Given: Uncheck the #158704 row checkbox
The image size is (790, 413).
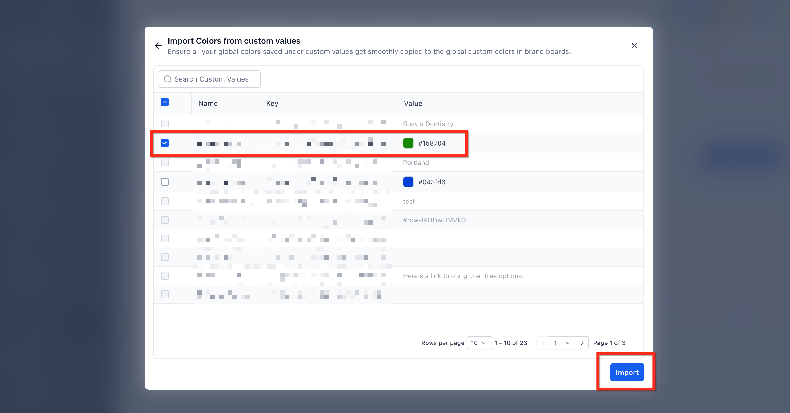Looking at the screenshot, I should [165, 143].
